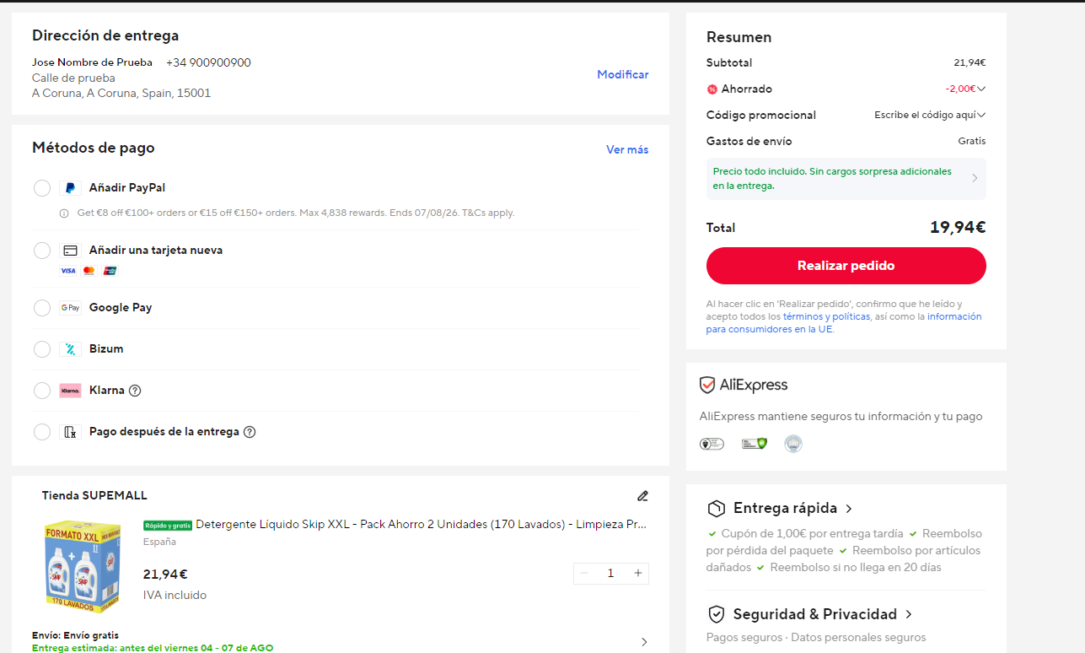Click the Seguridad & Privacidad shield icon
The image size is (1085, 653).
click(717, 614)
